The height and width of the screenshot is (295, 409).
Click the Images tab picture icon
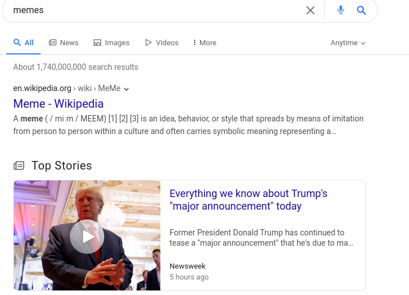point(97,43)
